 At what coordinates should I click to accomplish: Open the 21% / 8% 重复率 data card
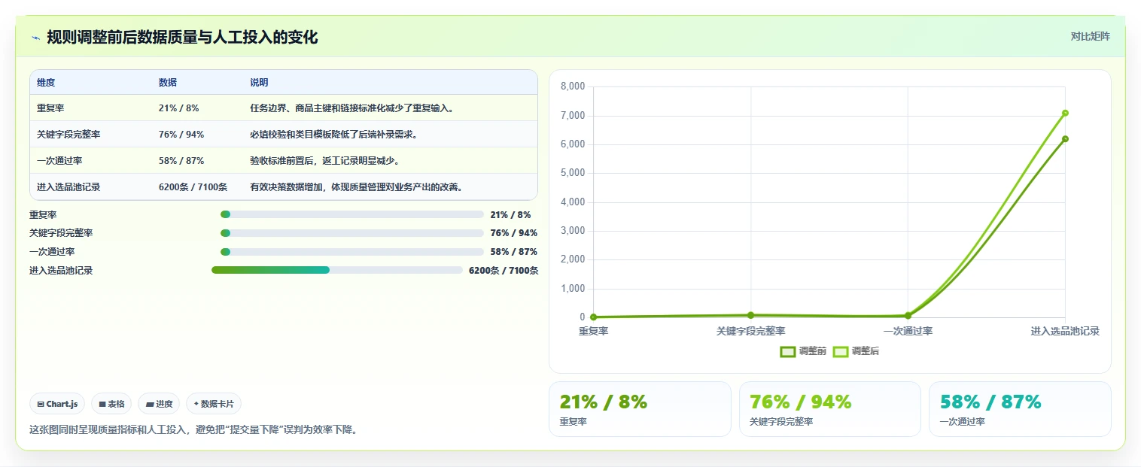tap(640, 409)
